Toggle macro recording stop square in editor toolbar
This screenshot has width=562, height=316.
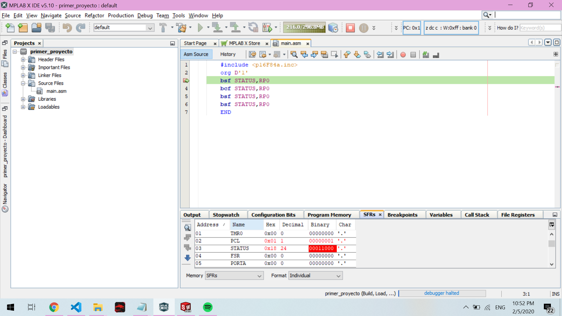point(413,55)
